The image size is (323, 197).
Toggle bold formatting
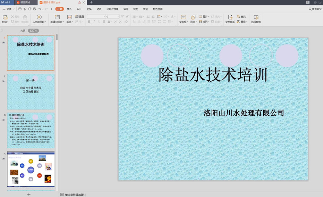[x=89, y=22]
